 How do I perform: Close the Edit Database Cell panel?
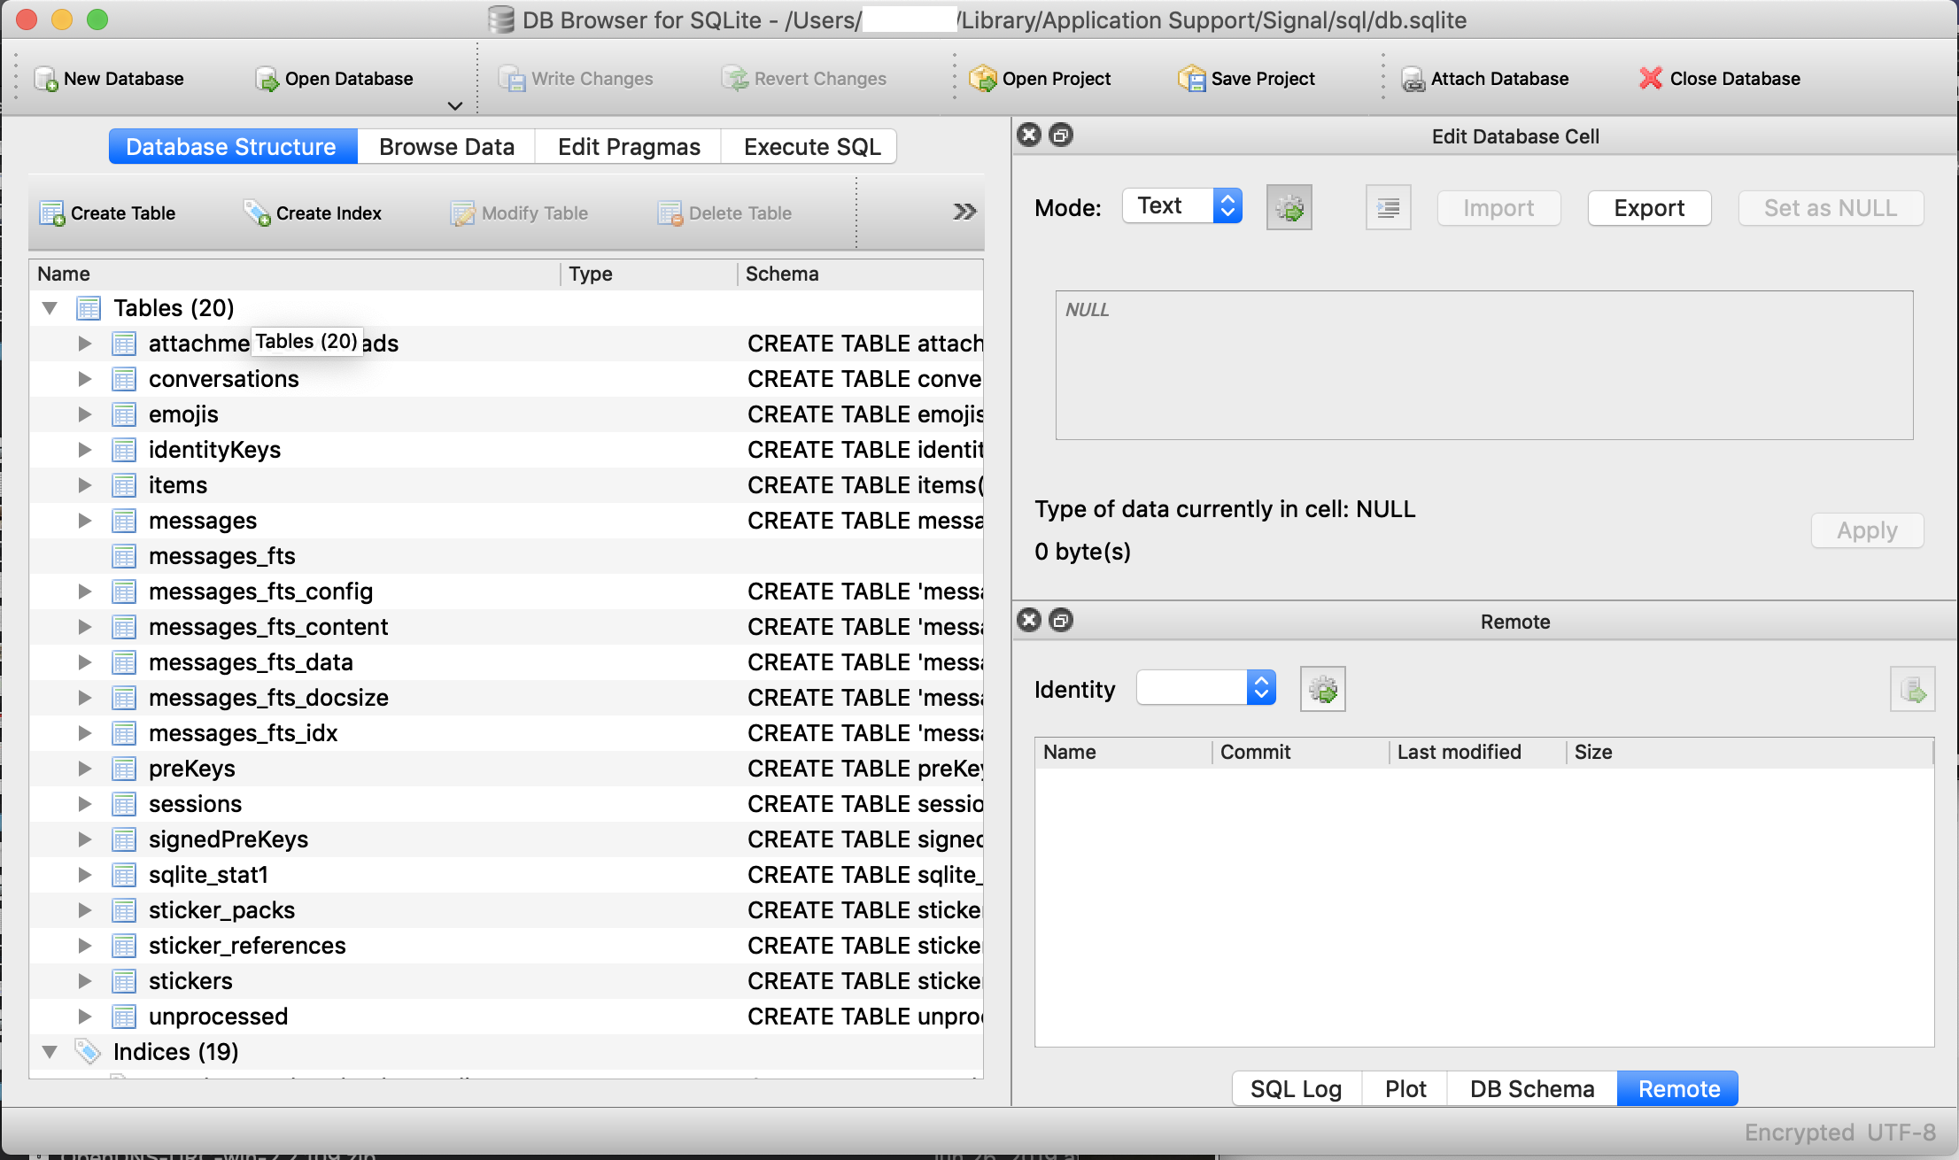(1029, 135)
